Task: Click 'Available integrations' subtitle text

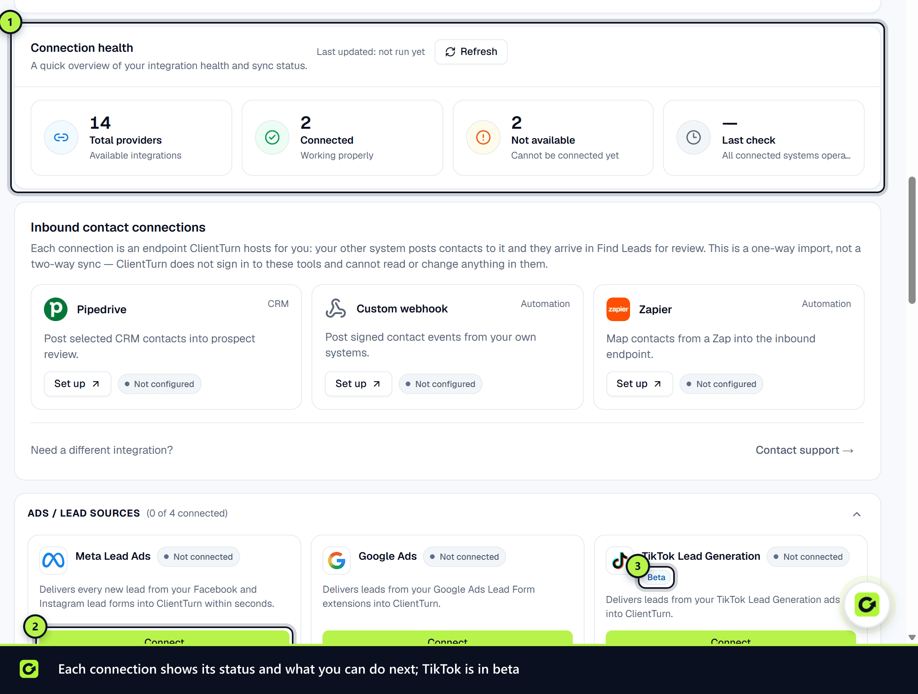Action: coord(135,155)
